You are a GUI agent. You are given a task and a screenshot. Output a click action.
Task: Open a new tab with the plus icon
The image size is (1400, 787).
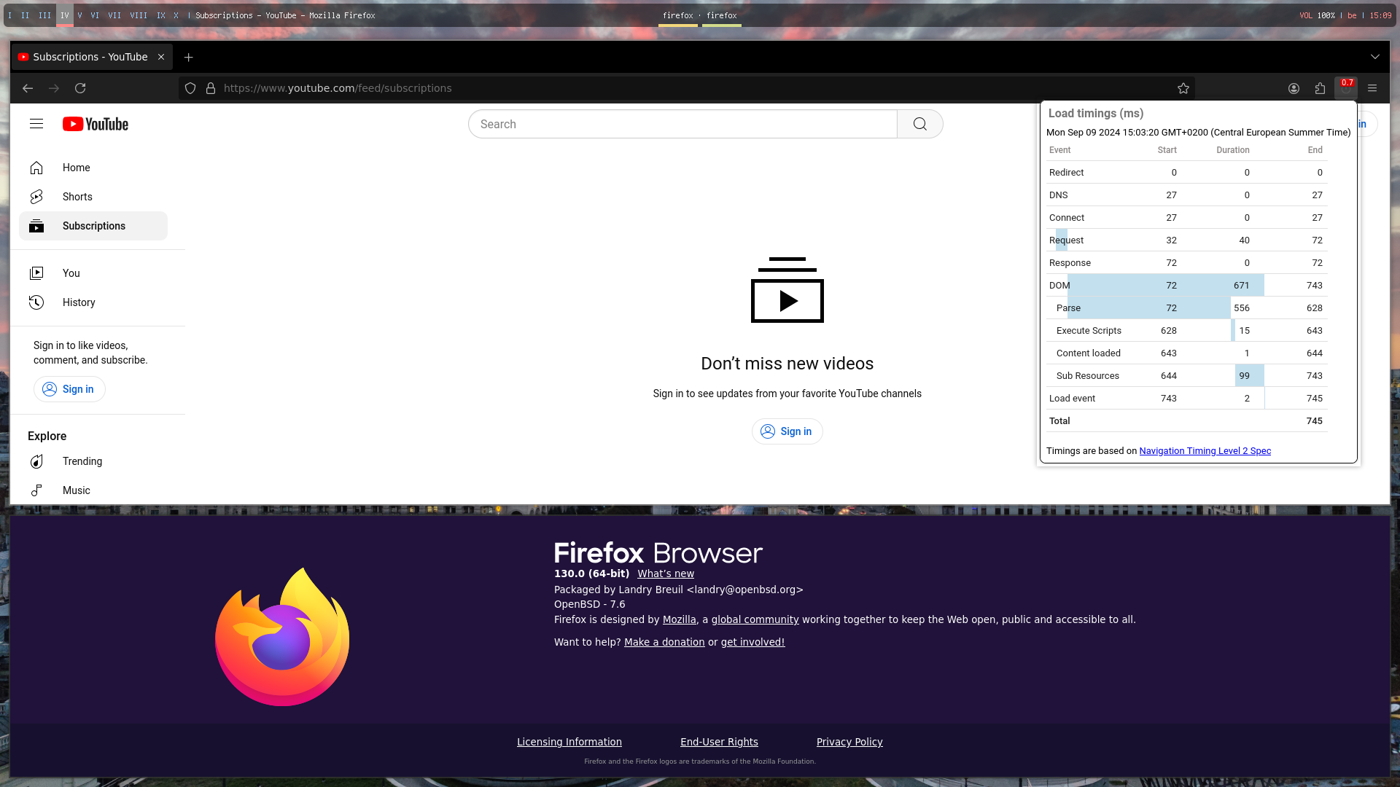[x=189, y=57]
